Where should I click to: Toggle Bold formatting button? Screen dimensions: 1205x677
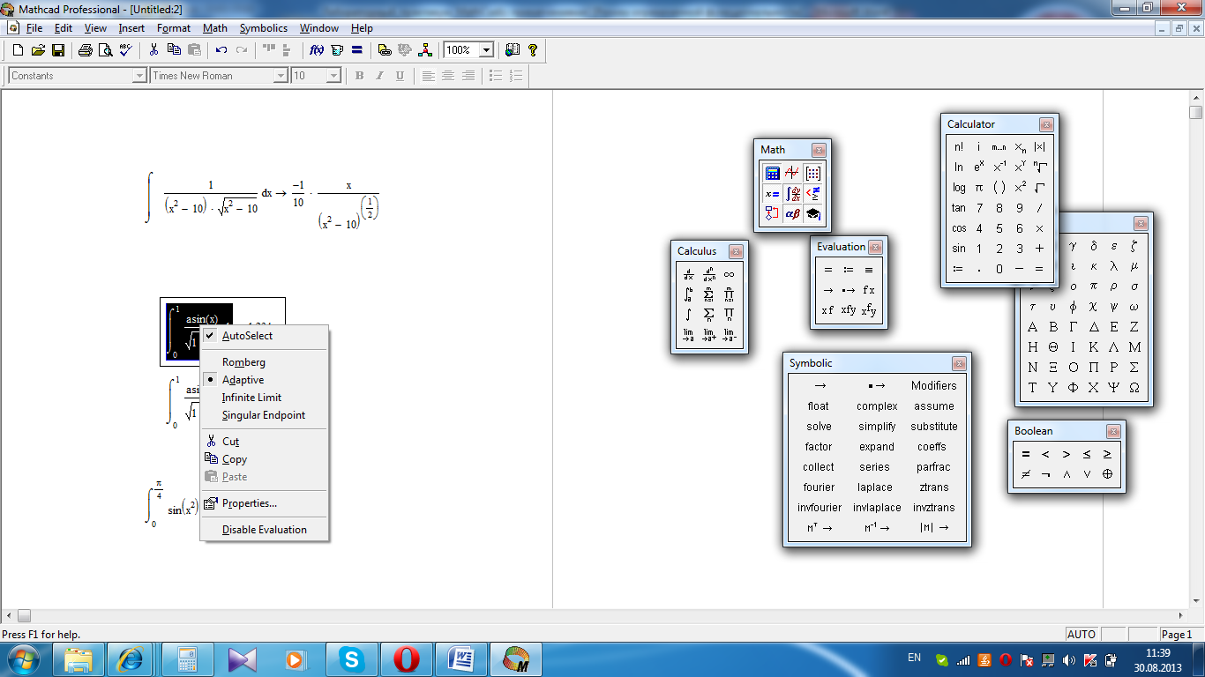point(359,76)
